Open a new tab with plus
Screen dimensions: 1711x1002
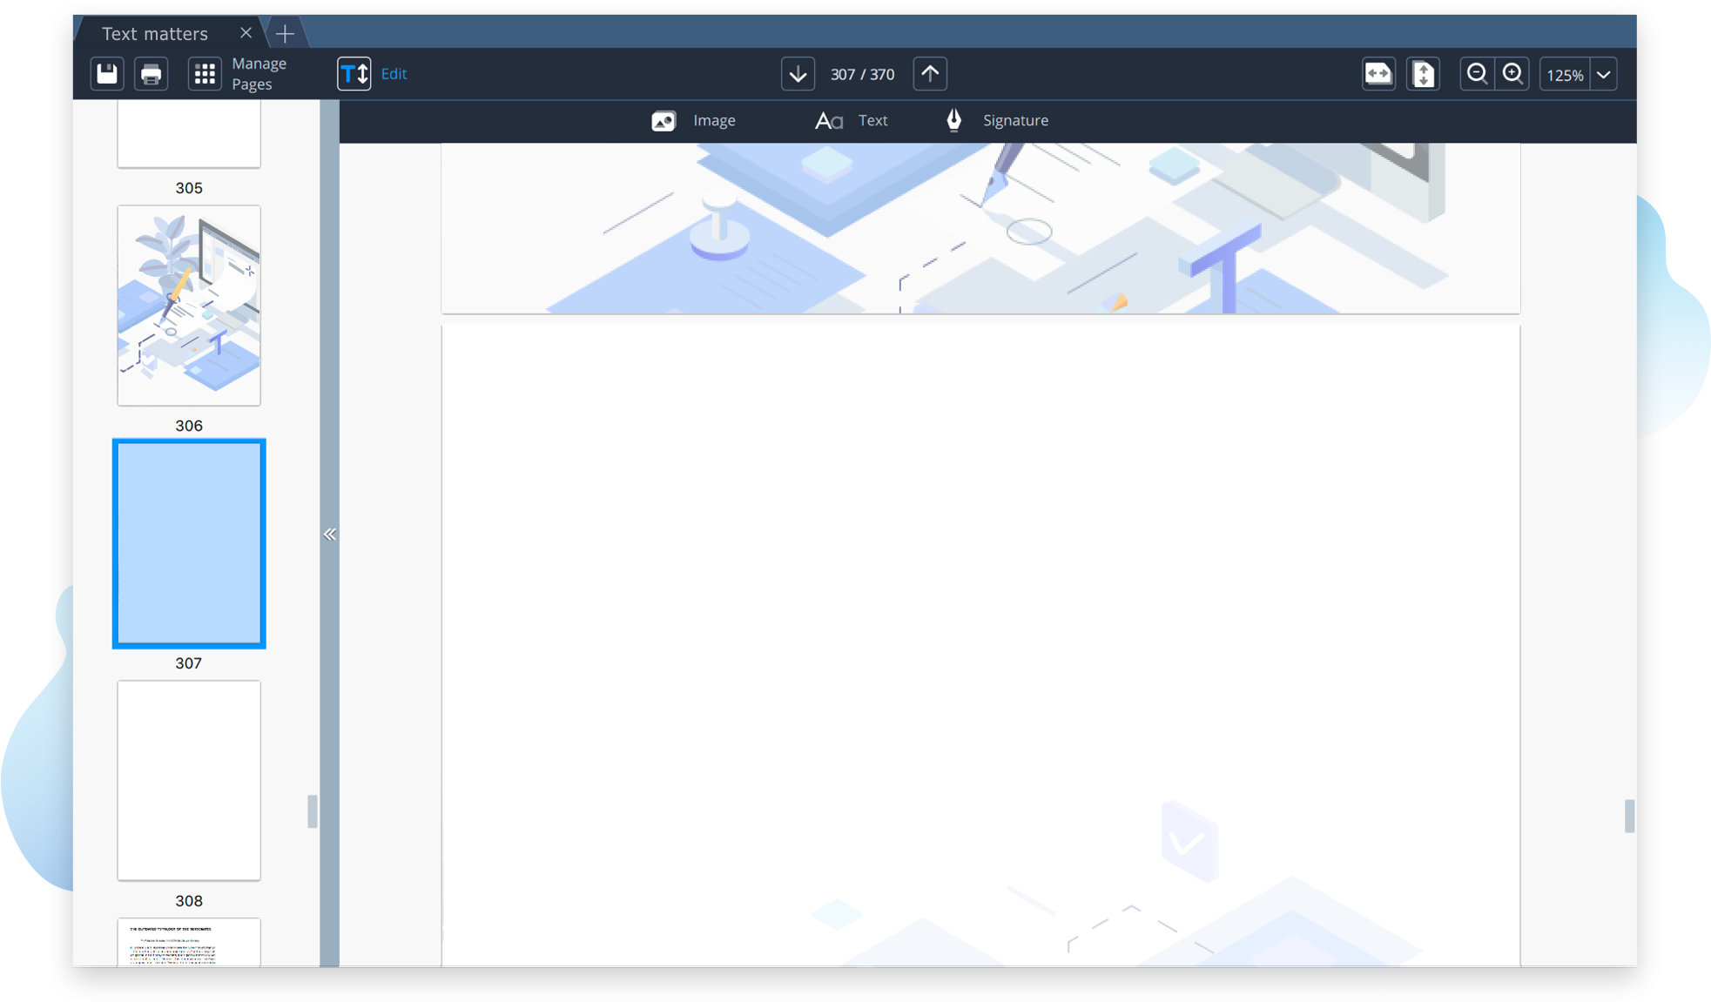point(285,34)
